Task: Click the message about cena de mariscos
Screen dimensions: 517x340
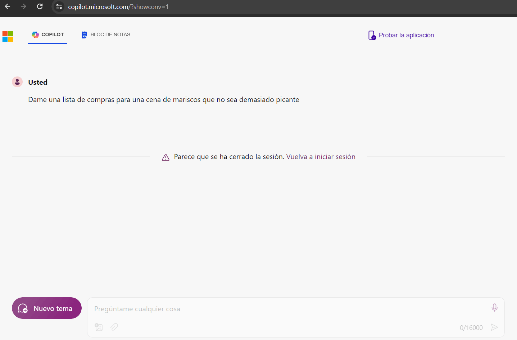Action: [x=164, y=99]
